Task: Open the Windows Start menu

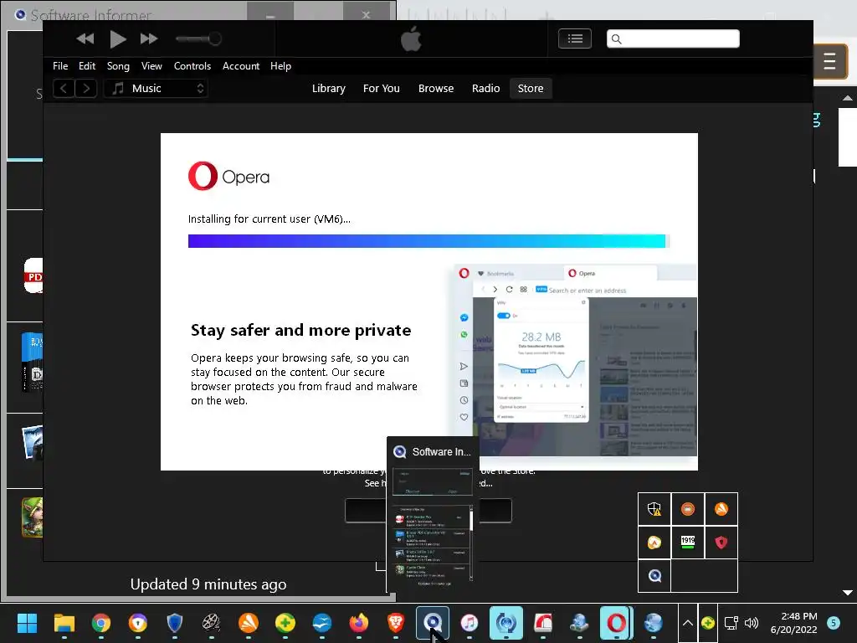Action: tap(27, 623)
